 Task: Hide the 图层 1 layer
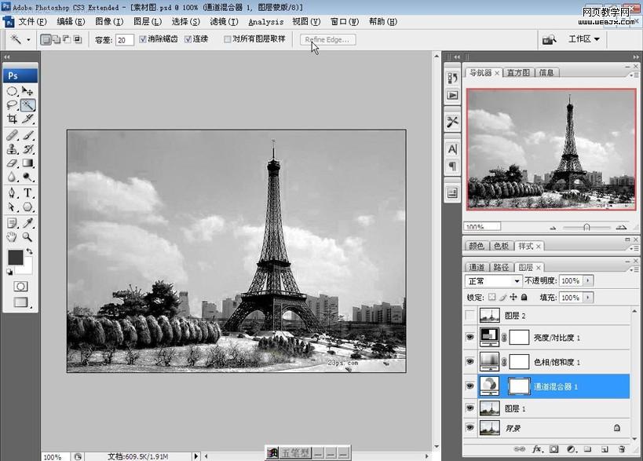[470, 408]
